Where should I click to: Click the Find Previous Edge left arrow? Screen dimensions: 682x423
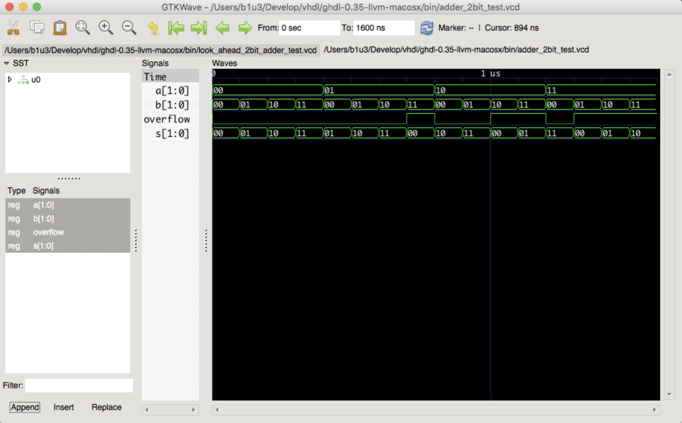(222, 28)
